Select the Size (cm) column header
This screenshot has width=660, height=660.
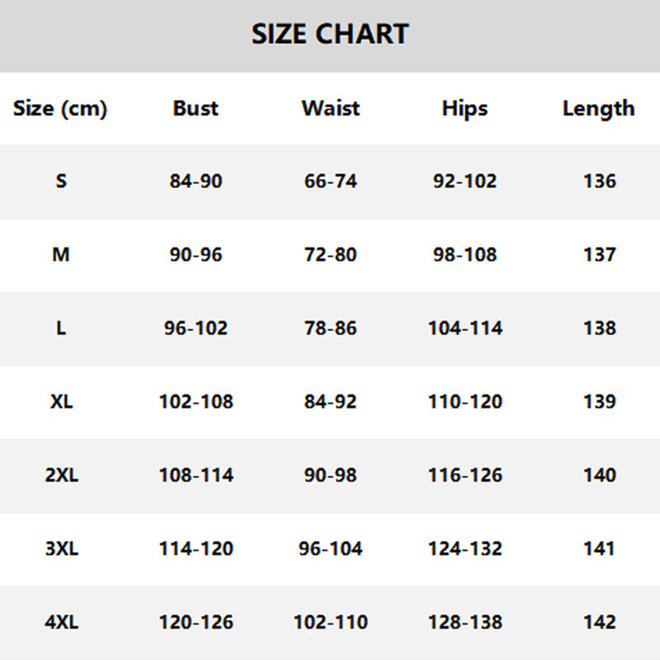tap(60, 109)
